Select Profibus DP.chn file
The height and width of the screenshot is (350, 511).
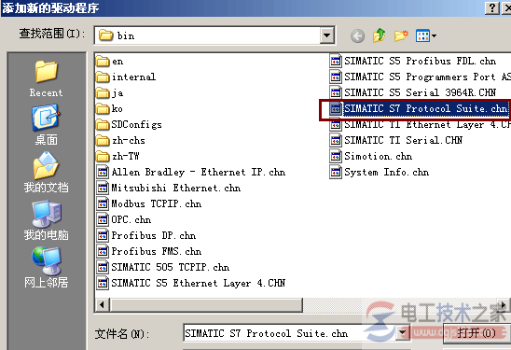(x=146, y=235)
